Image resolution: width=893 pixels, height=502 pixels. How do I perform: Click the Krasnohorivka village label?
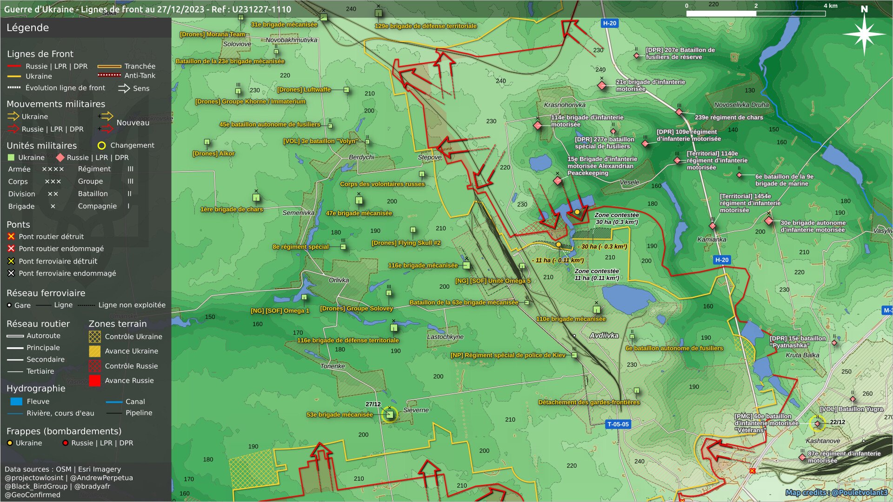point(565,105)
